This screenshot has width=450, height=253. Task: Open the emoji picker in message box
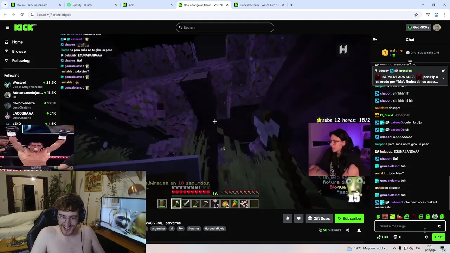pos(439,226)
